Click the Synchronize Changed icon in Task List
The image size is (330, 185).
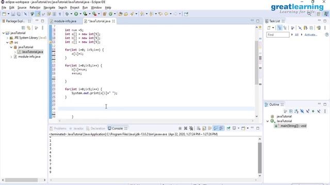319,28
